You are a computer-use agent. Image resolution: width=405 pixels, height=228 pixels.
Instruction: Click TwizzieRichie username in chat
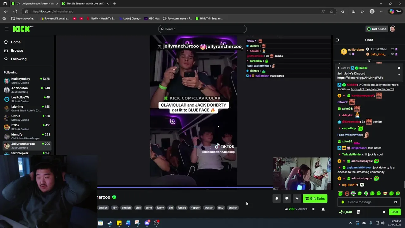[x=351, y=155]
